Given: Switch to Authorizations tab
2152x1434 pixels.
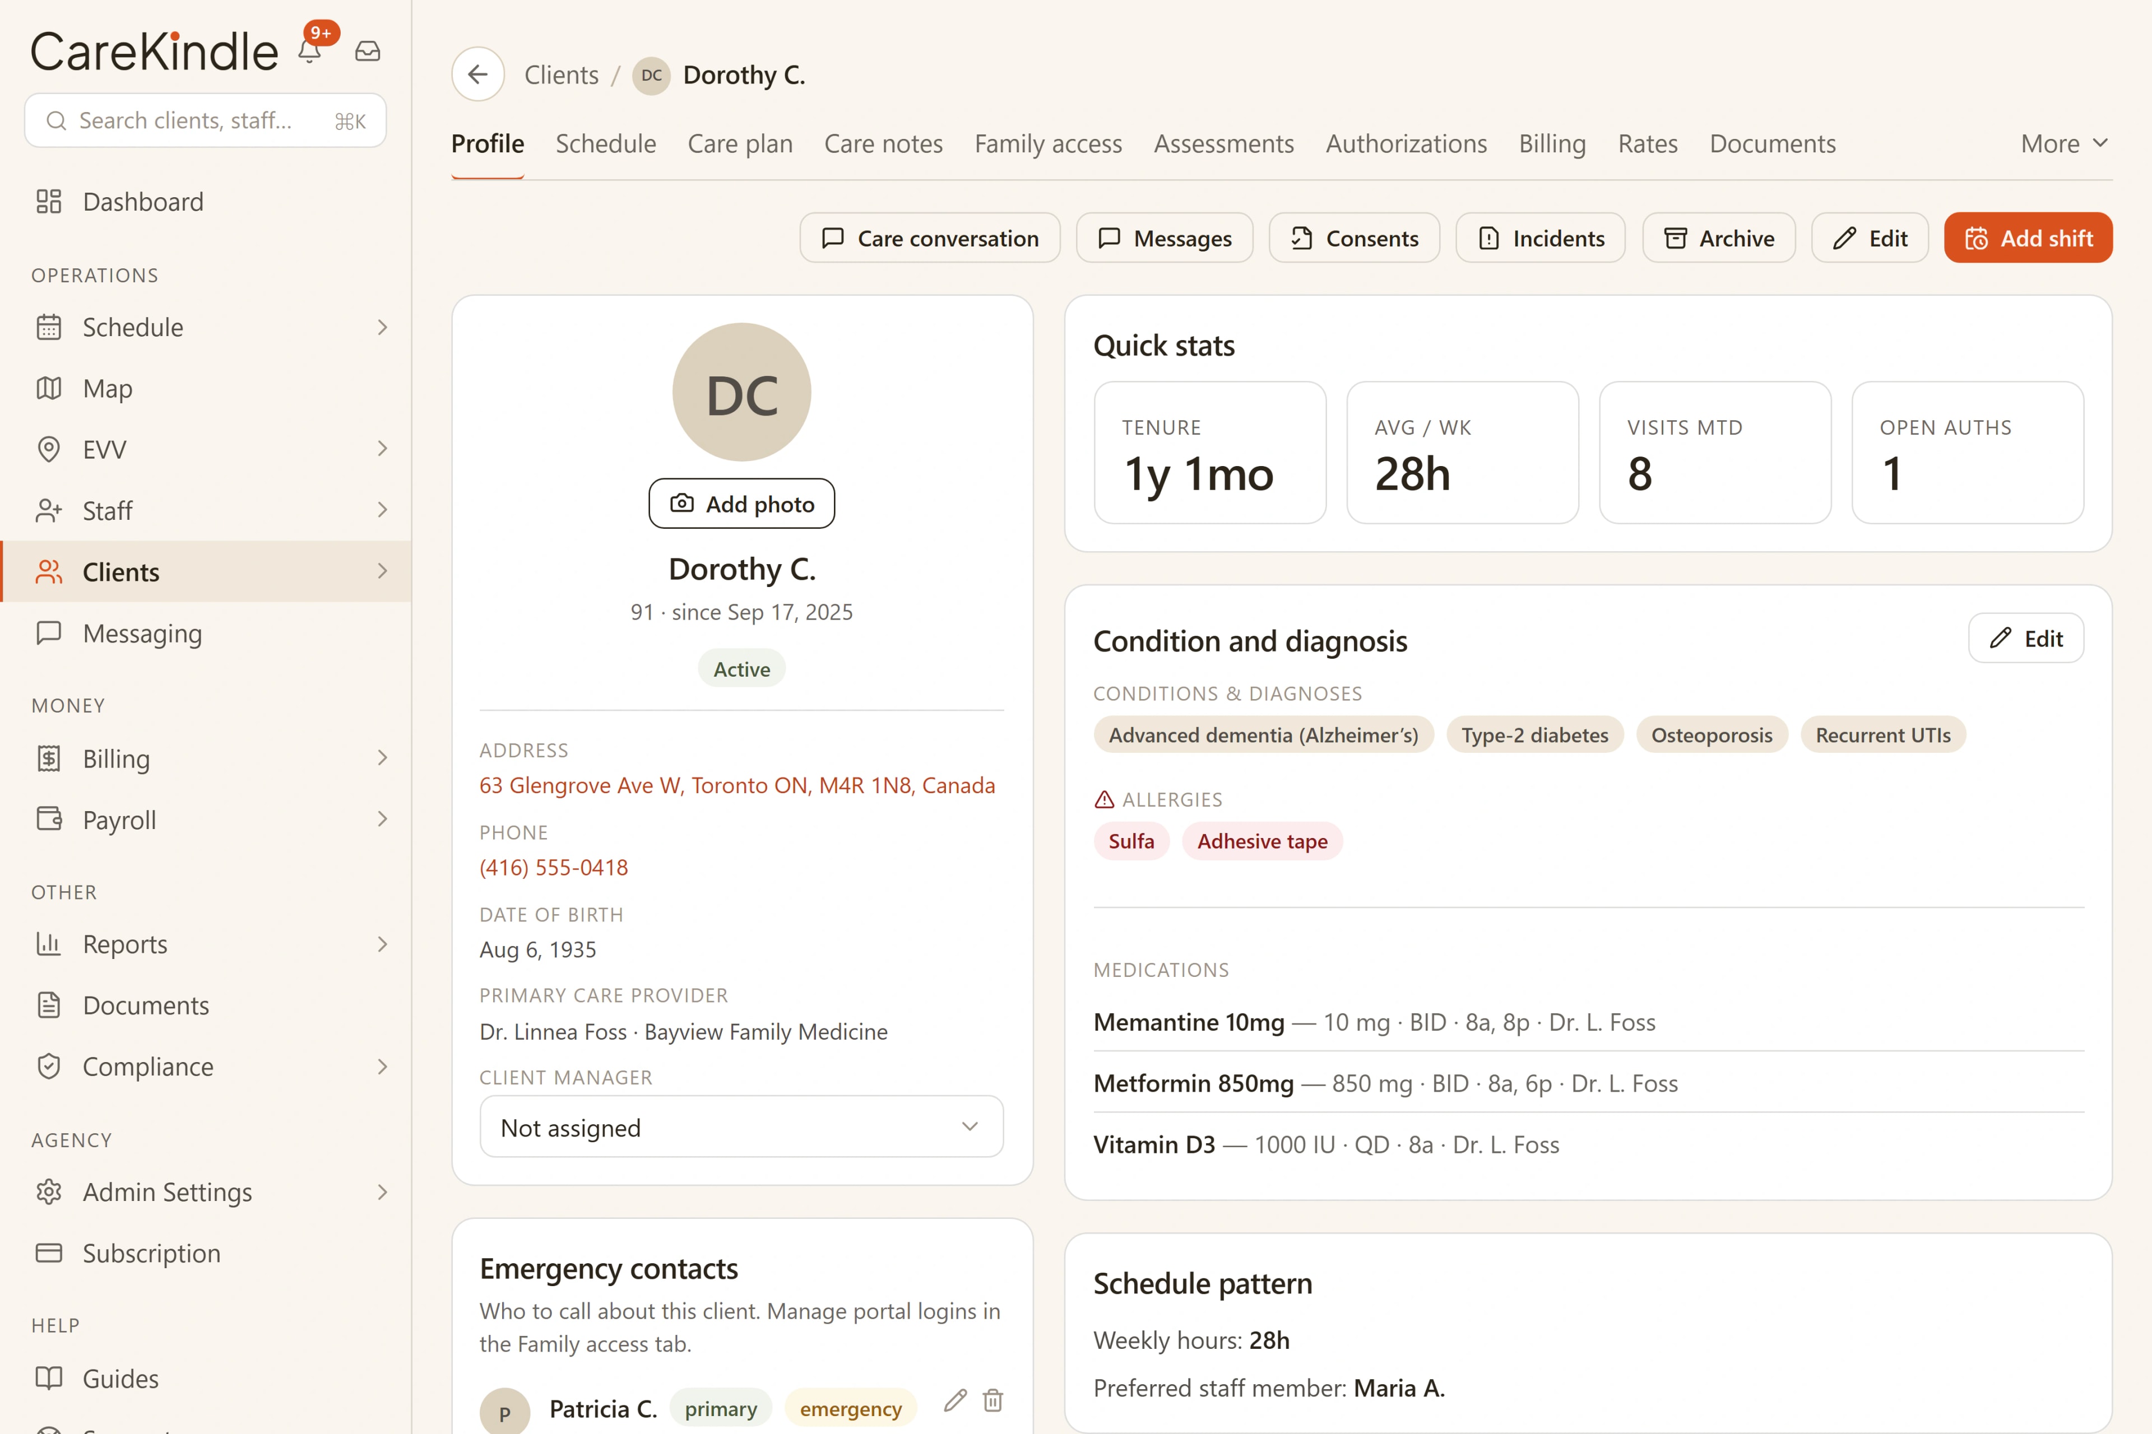Looking at the screenshot, I should click(x=1406, y=143).
